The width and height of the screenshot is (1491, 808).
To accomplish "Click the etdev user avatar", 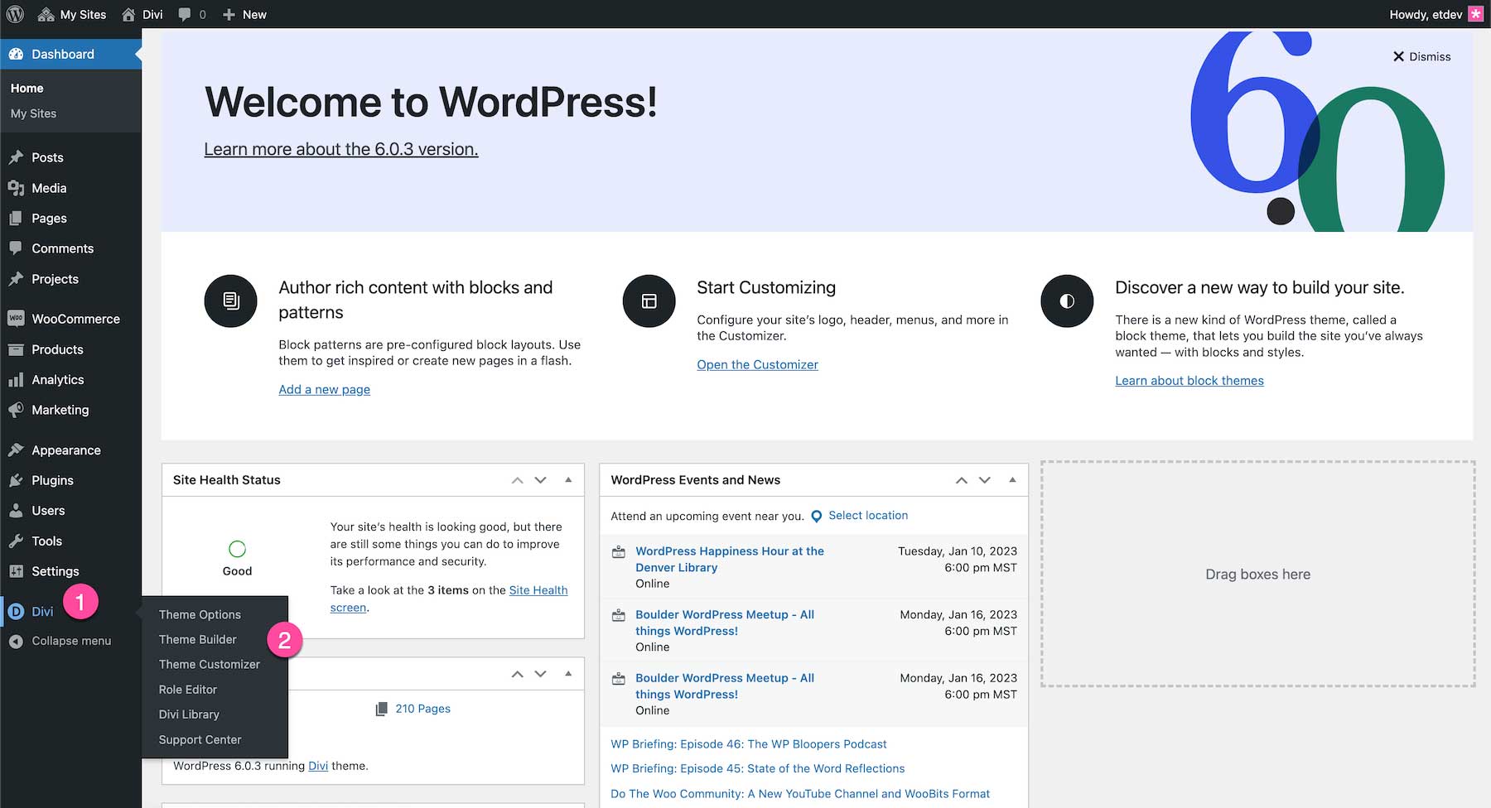I will coord(1475,14).
